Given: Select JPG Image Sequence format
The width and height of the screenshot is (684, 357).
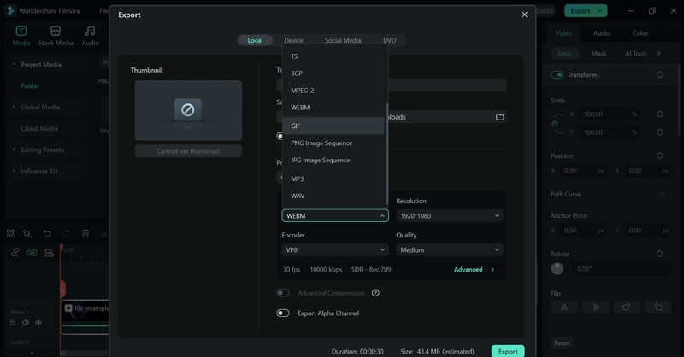Looking at the screenshot, I should tap(333, 160).
